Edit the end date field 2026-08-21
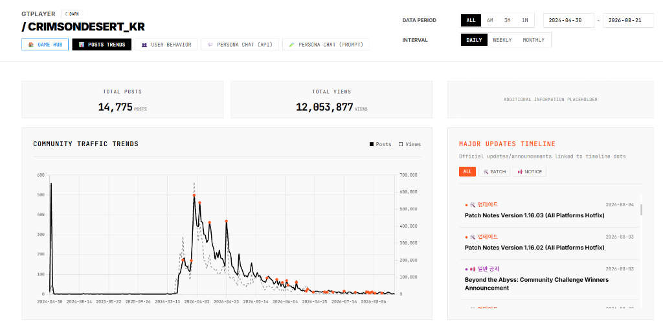Image resolution: width=663 pixels, height=322 pixels. point(628,20)
